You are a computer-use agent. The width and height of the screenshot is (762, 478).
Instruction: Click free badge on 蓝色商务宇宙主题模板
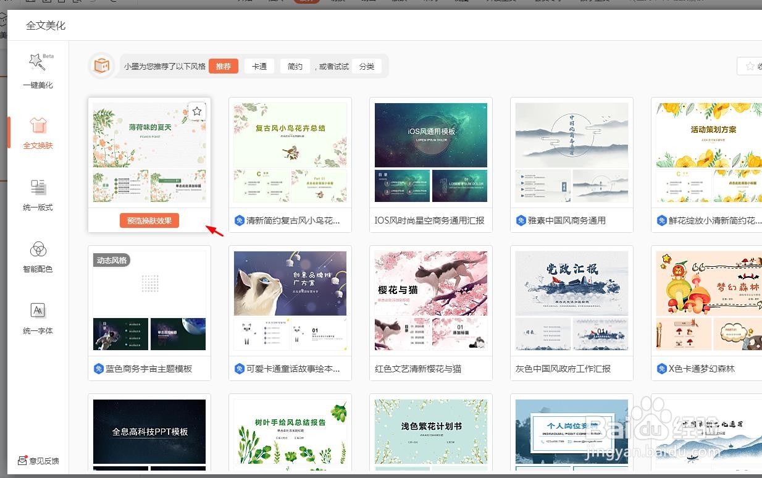point(99,369)
